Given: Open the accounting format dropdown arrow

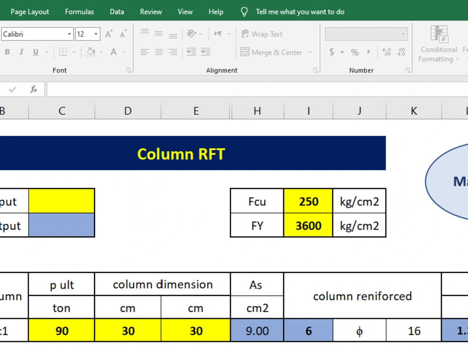Looking at the screenshot, I should [342, 52].
